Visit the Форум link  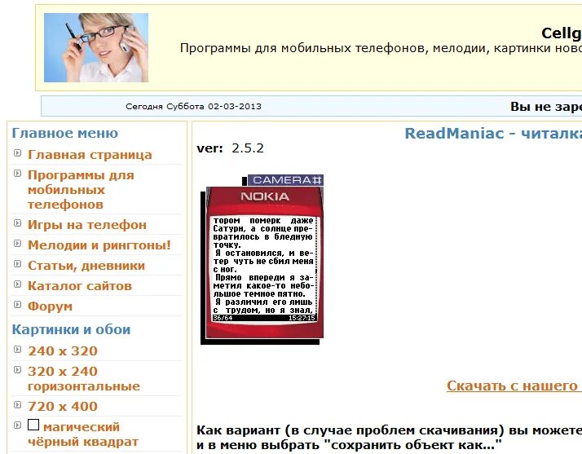[x=50, y=306]
